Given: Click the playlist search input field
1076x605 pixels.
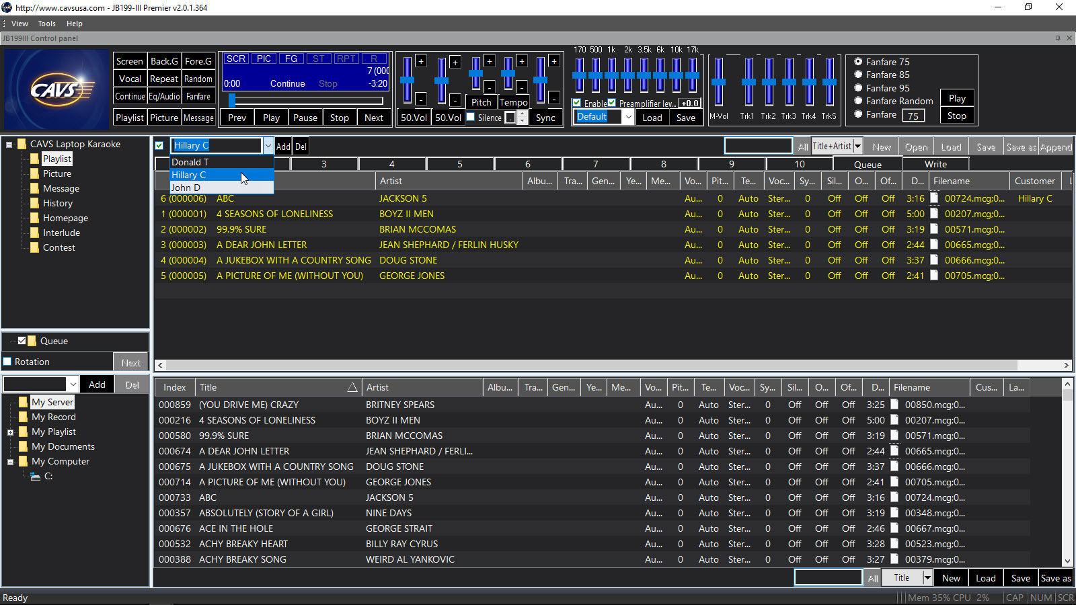Looking at the screenshot, I should (x=759, y=146).
